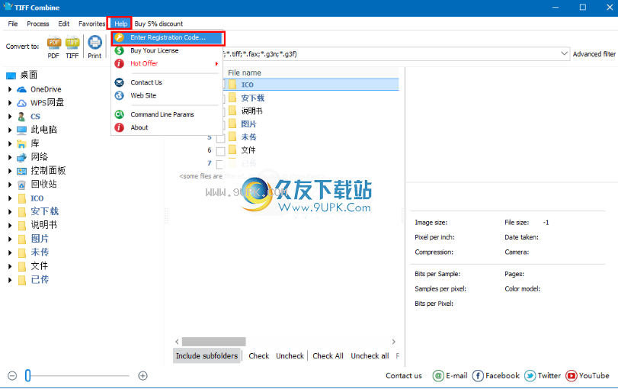
Task: Click the Web Site globe icon
Action: click(x=120, y=95)
